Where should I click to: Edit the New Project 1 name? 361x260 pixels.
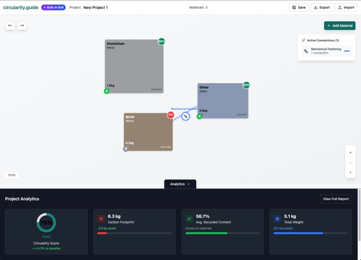click(95, 7)
